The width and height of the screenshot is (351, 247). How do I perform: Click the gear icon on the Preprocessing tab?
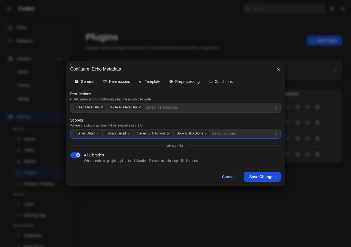pyautogui.click(x=171, y=82)
